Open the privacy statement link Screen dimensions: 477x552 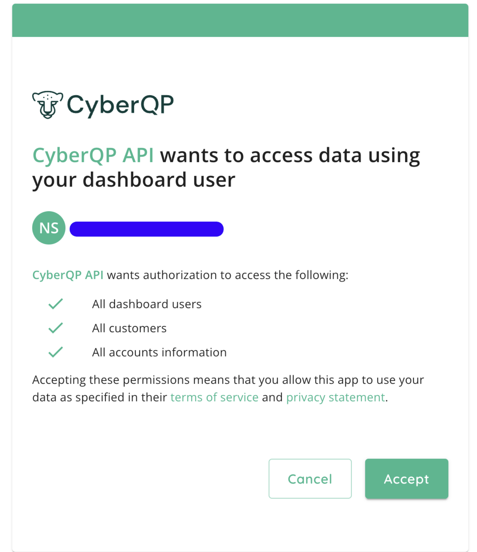[x=336, y=397]
